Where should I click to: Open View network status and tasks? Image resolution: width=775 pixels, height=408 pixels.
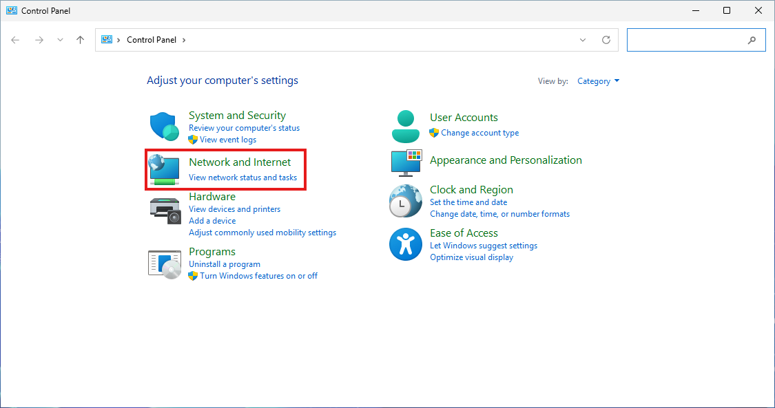[x=242, y=178]
